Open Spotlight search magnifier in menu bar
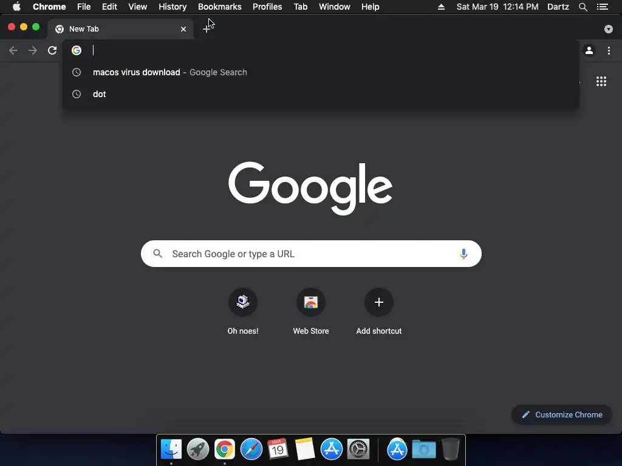Screen dimensions: 622x466 (583, 7)
